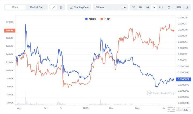Screen dimensions: 193x114
Task: Expand the Bitcoin comparison dropdown
Action: (111, 7)
